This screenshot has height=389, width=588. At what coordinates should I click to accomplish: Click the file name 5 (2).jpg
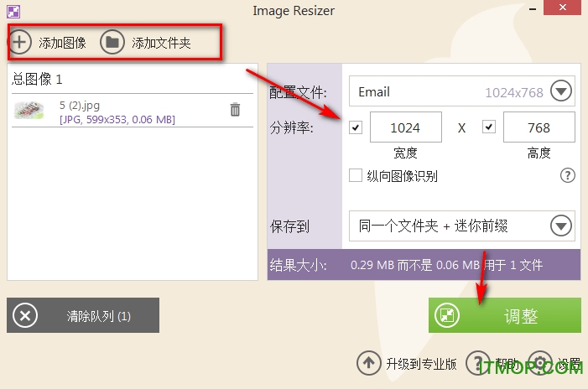point(80,106)
